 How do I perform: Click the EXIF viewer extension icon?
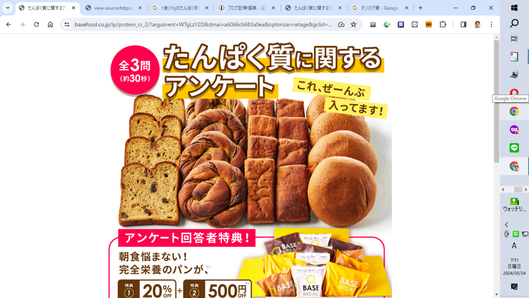pyautogui.click(x=428, y=25)
